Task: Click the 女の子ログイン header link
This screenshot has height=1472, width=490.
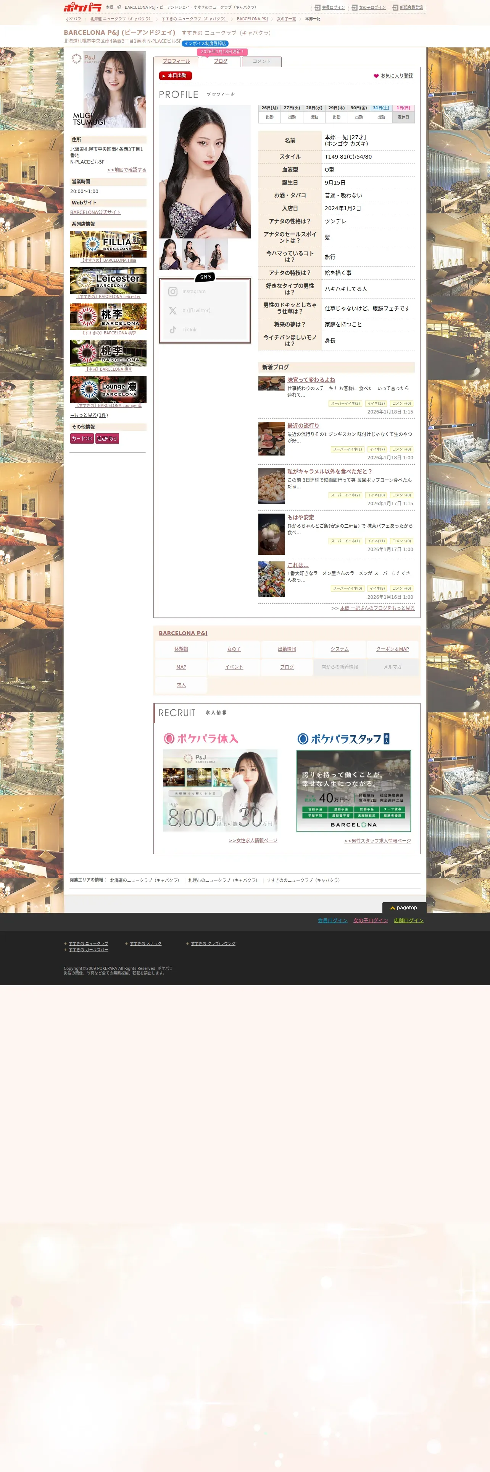Action: click(x=369, y=7)
